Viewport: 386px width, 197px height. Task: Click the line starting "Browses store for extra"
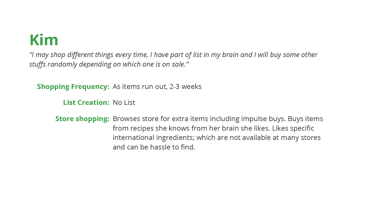(218, 119)
